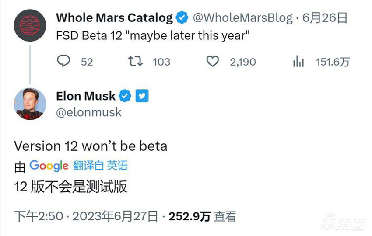Click the @WholeMarsBlog handle
The image size is (372, 236).
click(242, 18)
